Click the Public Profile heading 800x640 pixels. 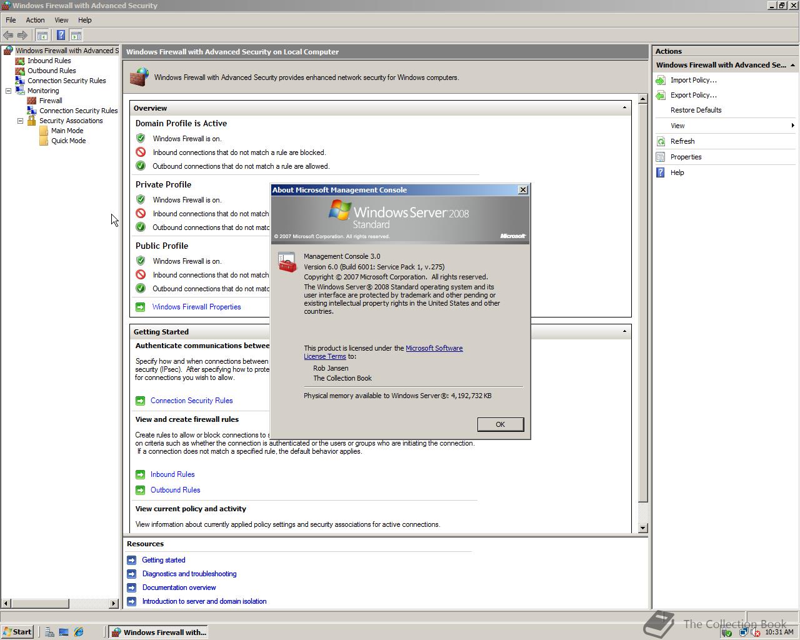pyautogui.click(x=162, y=246)
